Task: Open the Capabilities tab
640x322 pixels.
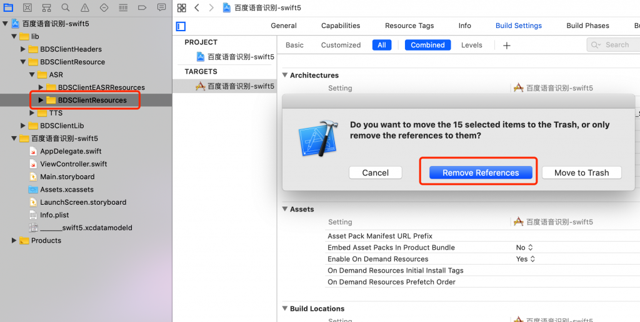Action: pyautogui.click(x=341, y=26)
